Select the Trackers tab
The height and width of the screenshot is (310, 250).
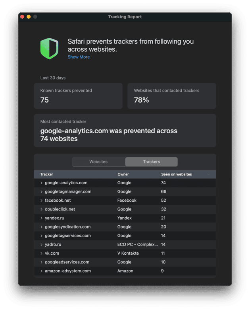pos(152,162)
